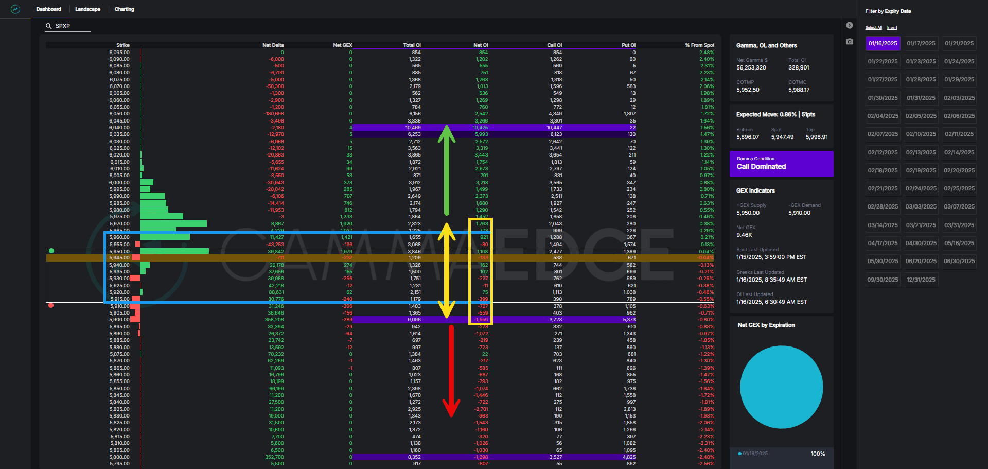The image size is (988, 469).
Task: Sort by the Net Delta column header
Action: tap(273, 45)
